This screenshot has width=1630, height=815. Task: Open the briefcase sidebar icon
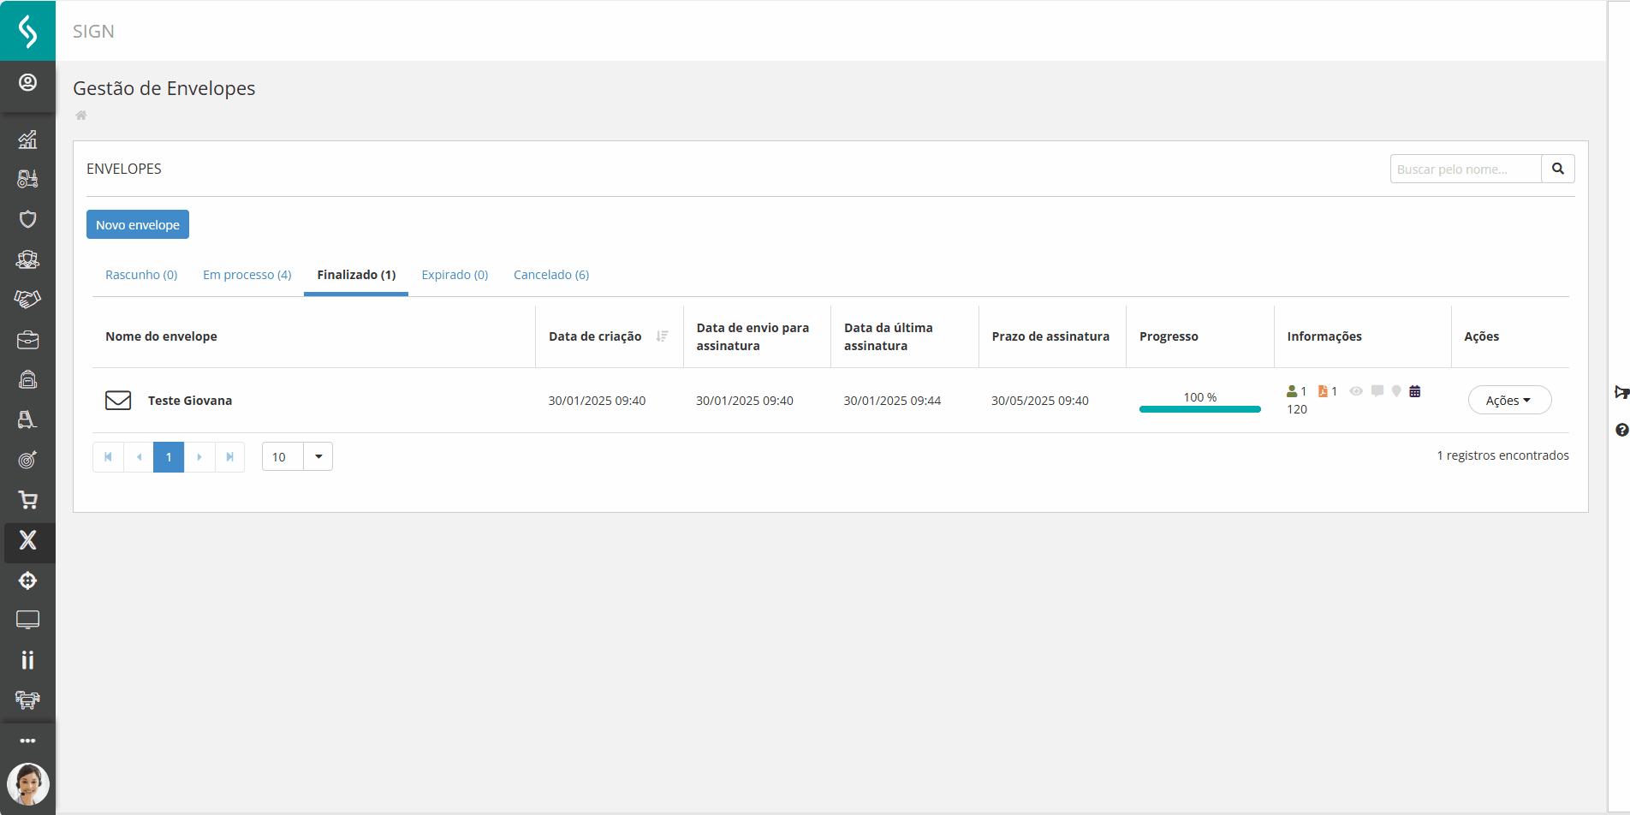(x=27, y=340)
